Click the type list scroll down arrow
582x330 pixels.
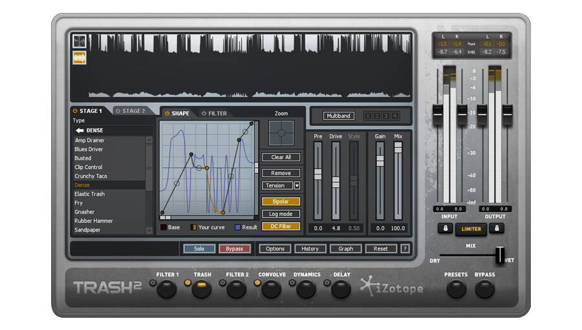(149, 231)
